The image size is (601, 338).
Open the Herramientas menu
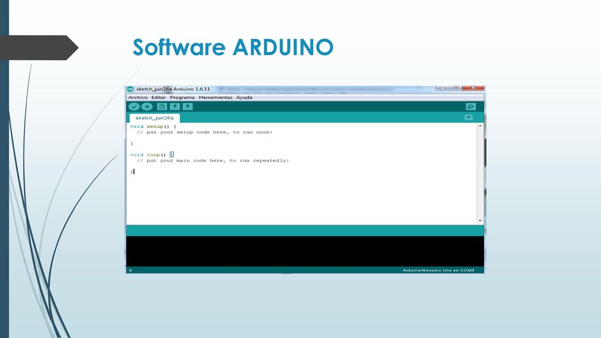[215, 97]
